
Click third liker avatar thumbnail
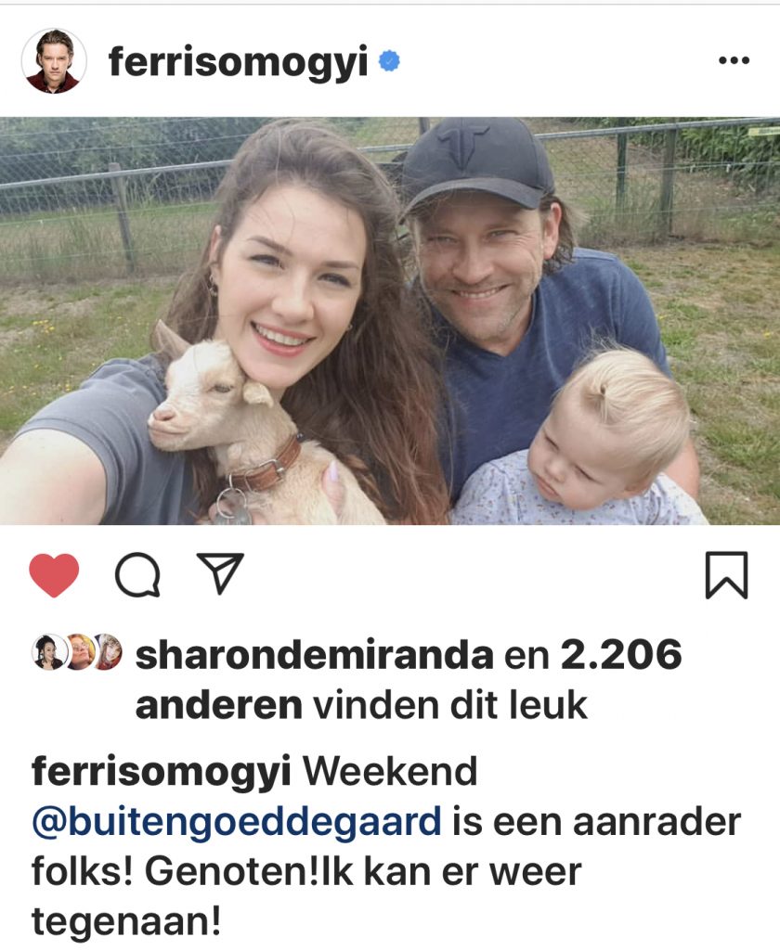coord(108,652)
